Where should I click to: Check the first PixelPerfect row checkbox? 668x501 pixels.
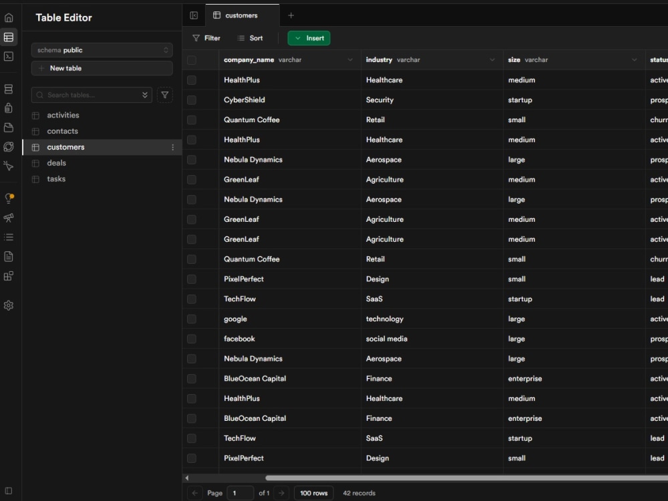pyautogui.click(x=192, y=279)
